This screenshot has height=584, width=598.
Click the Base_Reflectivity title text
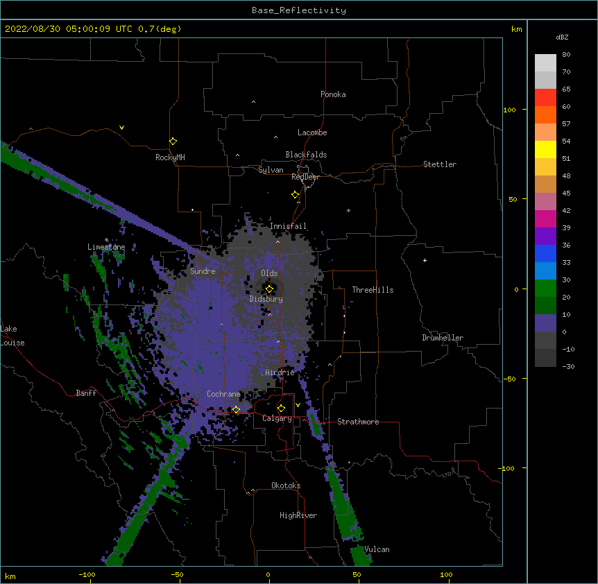(299, 10)
